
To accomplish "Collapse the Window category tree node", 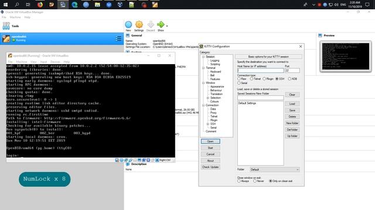I will pyautogui.click(x=203, y=83).
